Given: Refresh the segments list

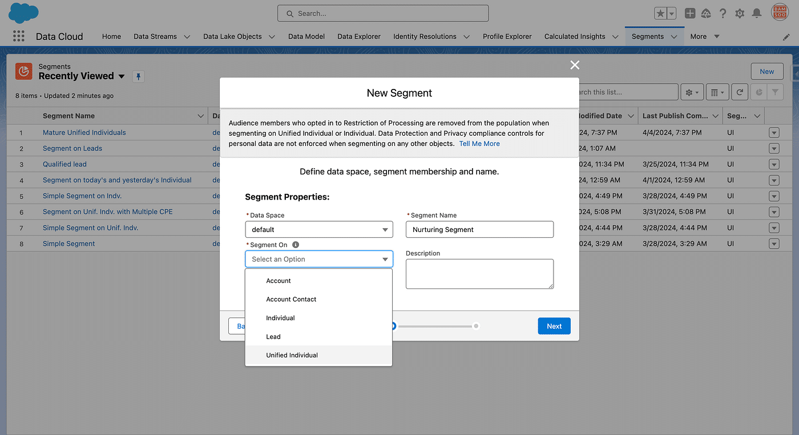Looking at the screenshot, I should click(740, 92).
